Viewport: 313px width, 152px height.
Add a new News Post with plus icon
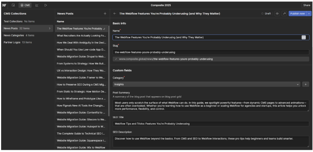pos(105,13)
